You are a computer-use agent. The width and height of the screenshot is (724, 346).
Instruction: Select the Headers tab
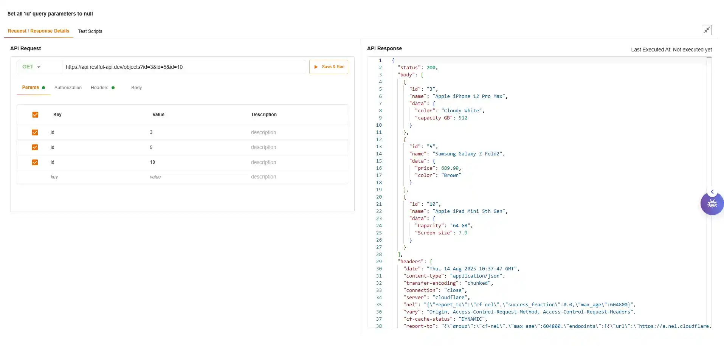click(x=99, y=88)
